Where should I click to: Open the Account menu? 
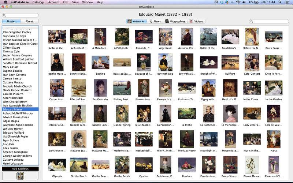[53, 2]
